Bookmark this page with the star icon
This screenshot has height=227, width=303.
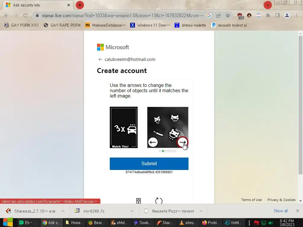[x=228, y=15]
